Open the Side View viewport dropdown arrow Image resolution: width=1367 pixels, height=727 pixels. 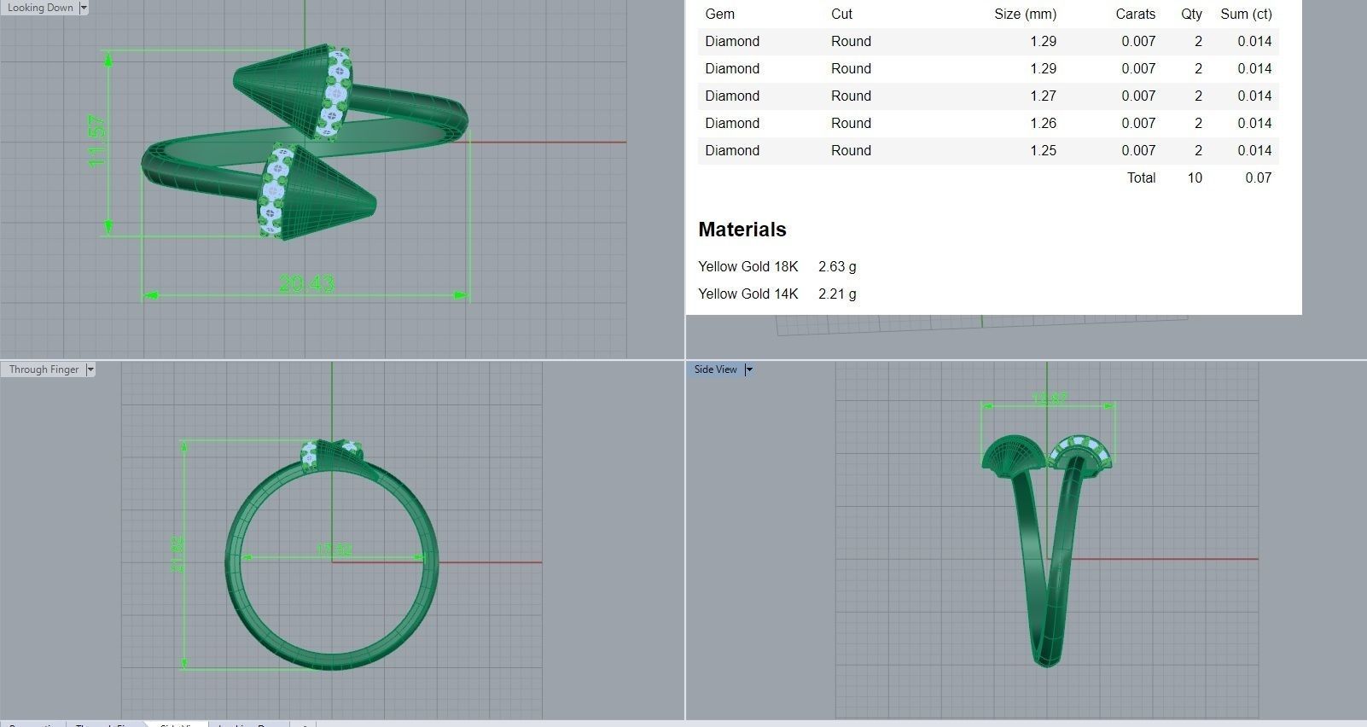pos(748,369)
